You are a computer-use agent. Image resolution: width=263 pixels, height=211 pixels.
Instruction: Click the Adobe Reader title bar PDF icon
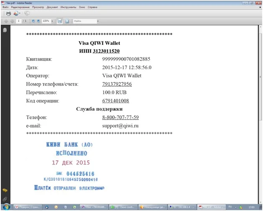[x=3, y=3]
